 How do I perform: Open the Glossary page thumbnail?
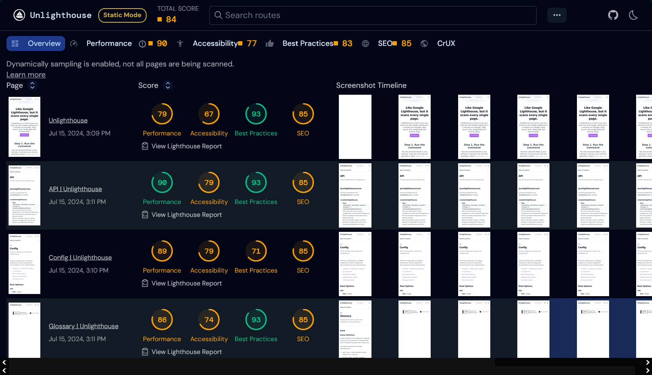pyautogui.click(x=24, y=330)
